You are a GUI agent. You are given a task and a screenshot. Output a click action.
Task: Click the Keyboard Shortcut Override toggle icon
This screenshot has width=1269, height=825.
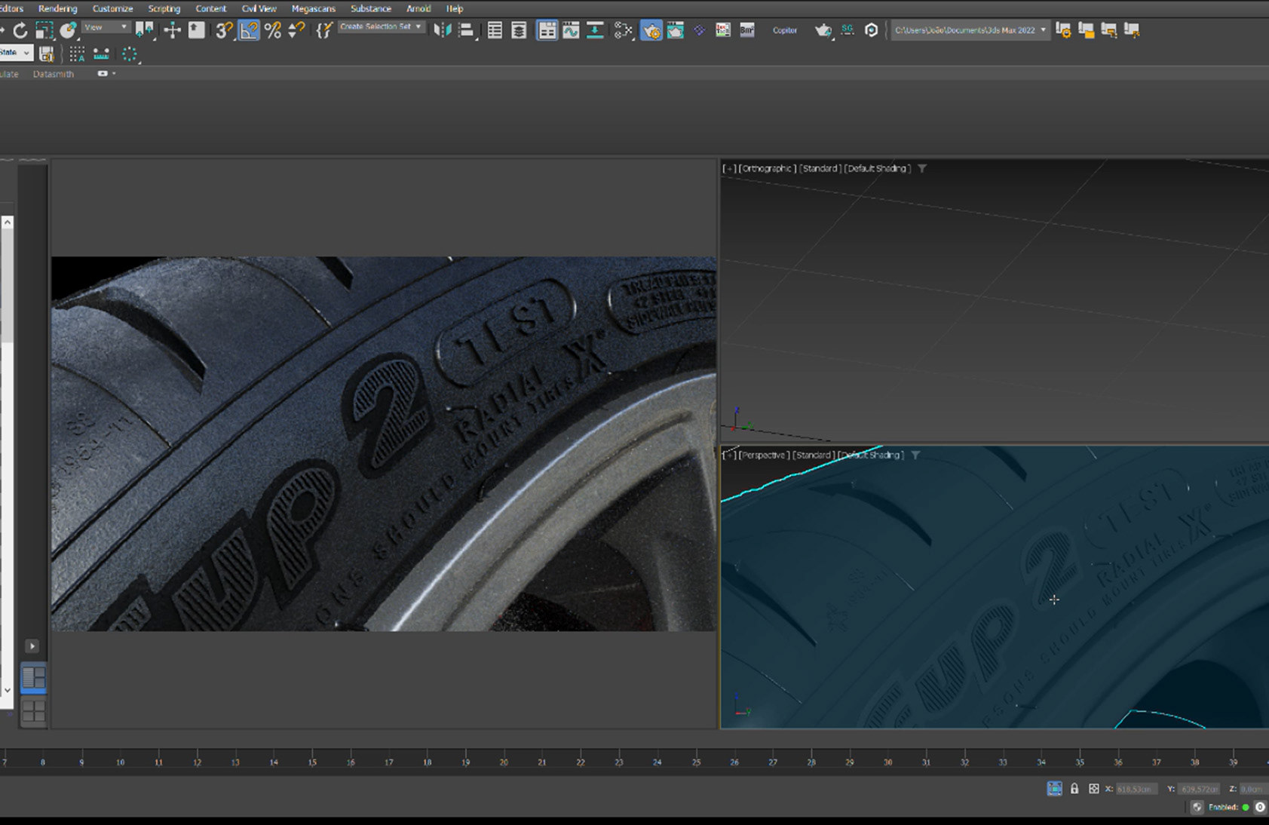[197, 30]
